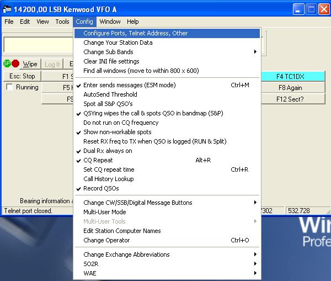Open the View menu
The width and height of the screenshot is (331, 281).
[x=42, y=22]
